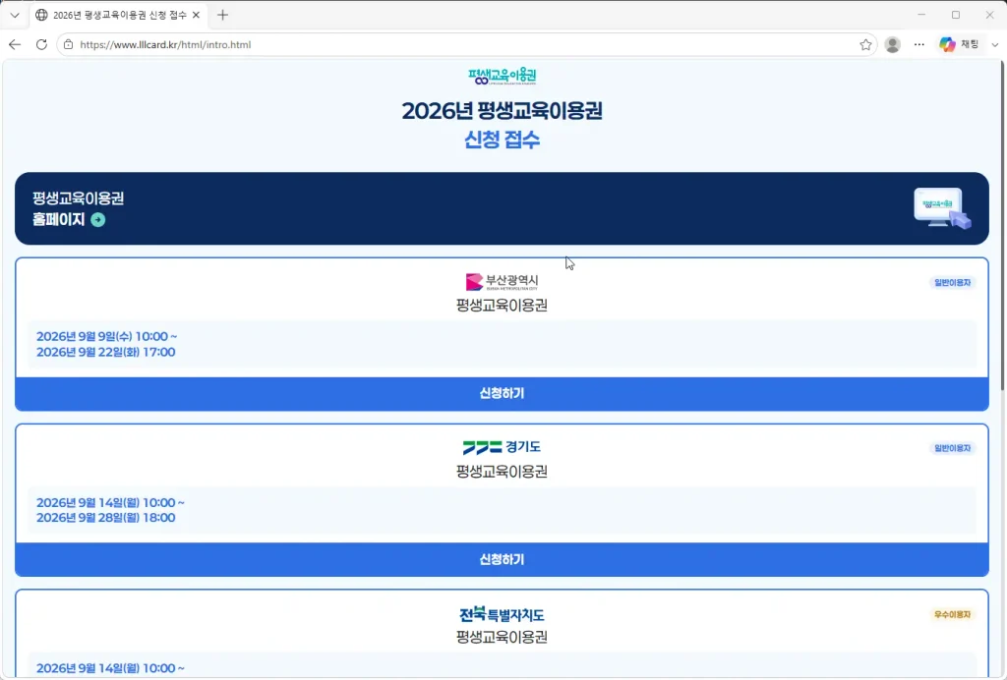Click the 부산광역시 logo
This screenshot has height=680, width=1007.
[503, 282]
